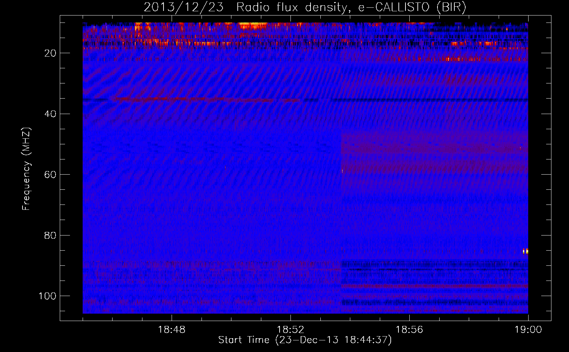Click the 18:48 time tick label
Viewport: 569px width, 352px height.
[x=172, y=330]
